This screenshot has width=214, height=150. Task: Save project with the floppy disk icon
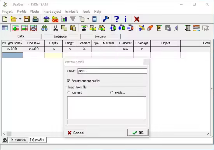26,19
